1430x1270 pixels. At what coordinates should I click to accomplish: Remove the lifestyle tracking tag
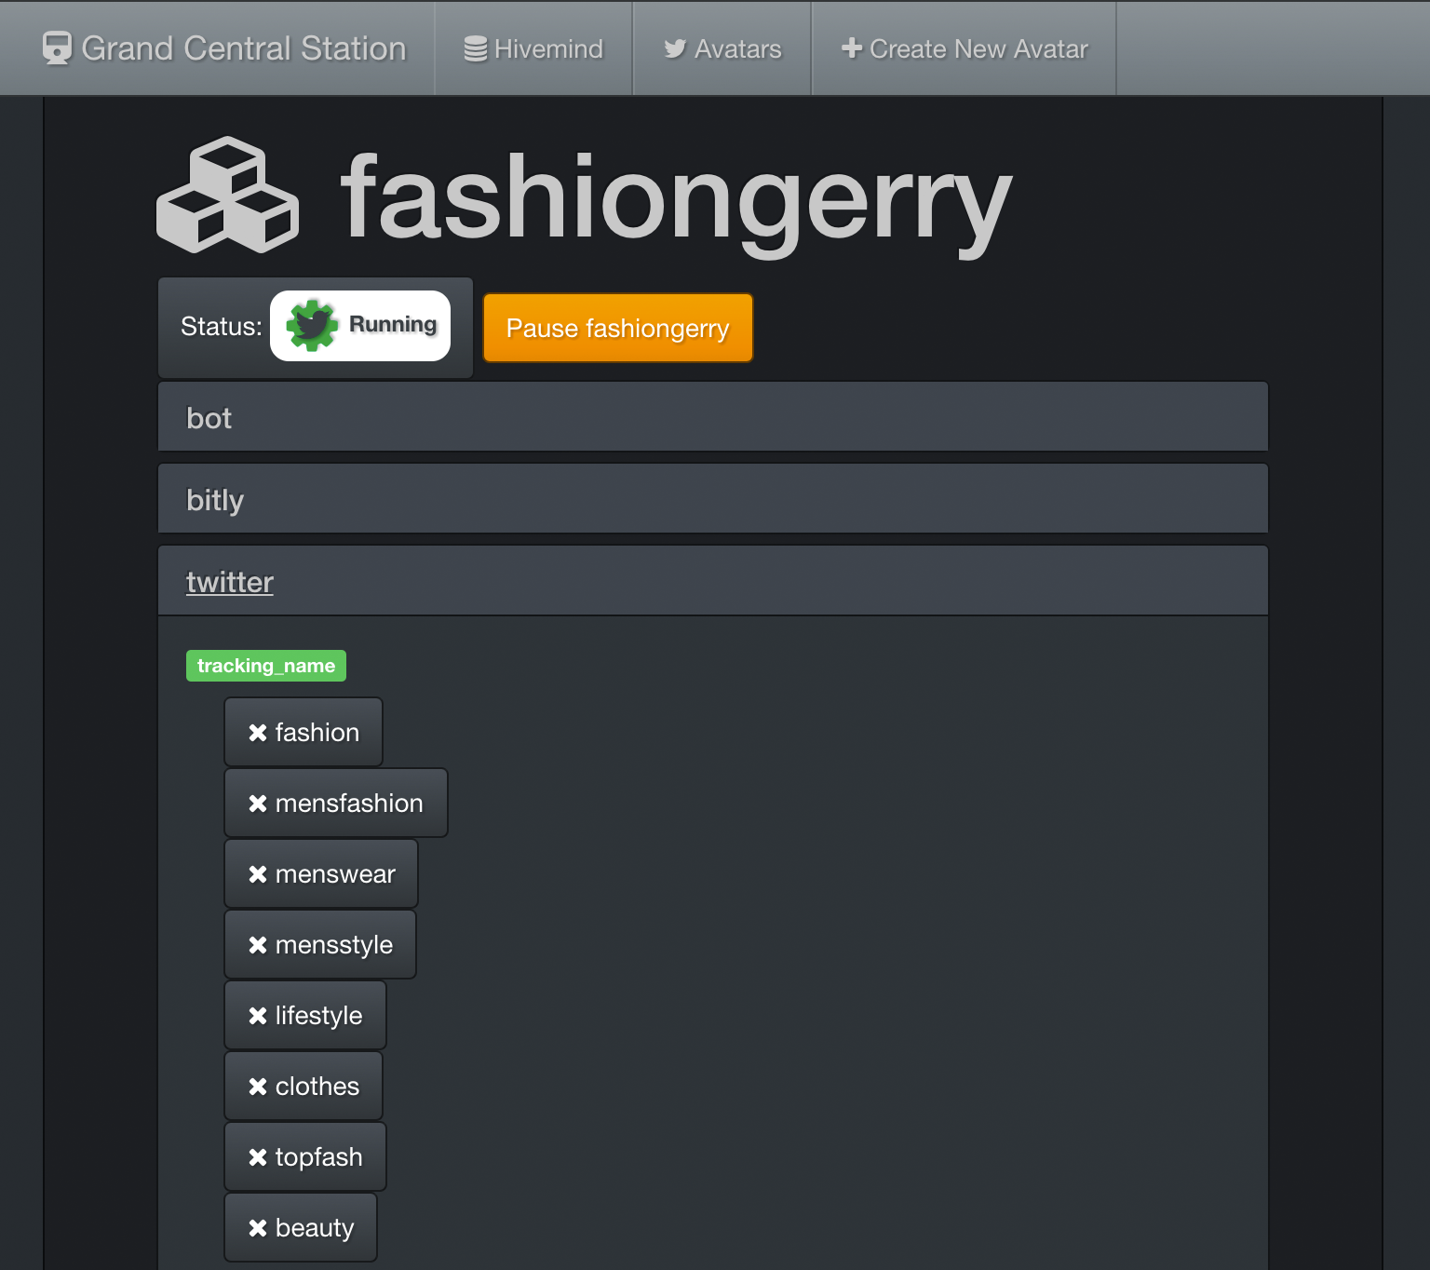(x=259, y=1015)
